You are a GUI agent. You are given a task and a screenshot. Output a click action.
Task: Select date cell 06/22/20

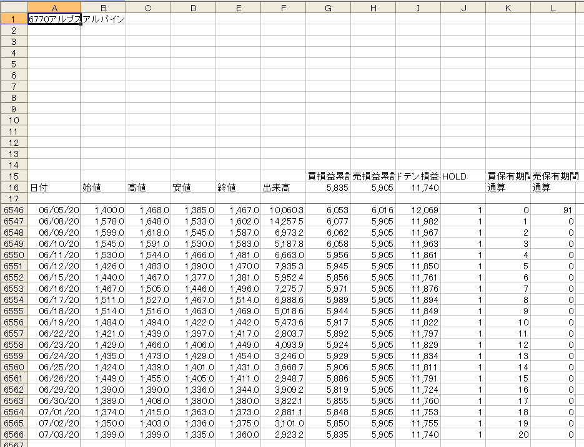[x=54, y=334]
